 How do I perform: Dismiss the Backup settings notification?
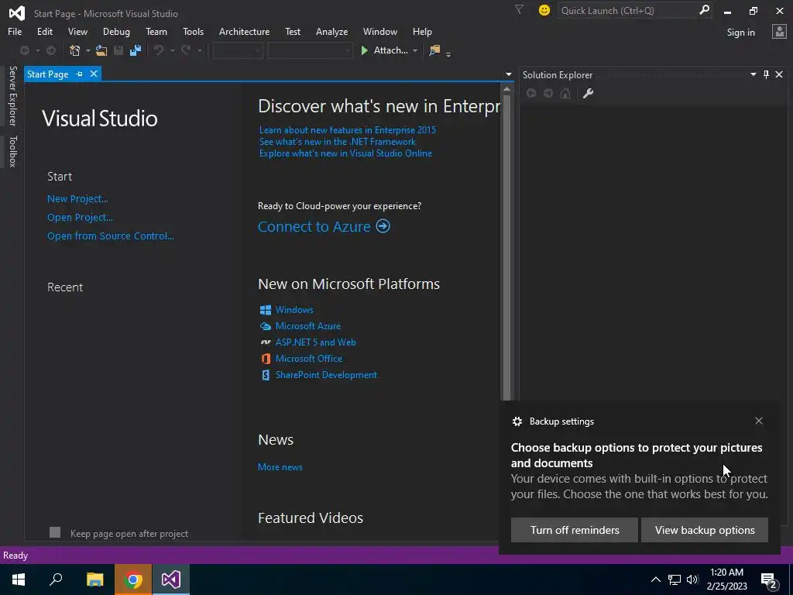[x=759, y=421]
